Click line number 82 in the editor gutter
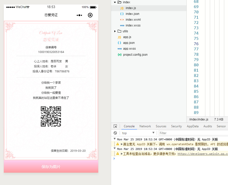228x185 pixels. (196, 76)
